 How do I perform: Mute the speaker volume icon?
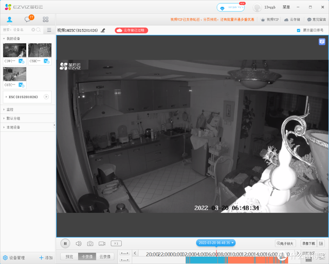point(79,243)
